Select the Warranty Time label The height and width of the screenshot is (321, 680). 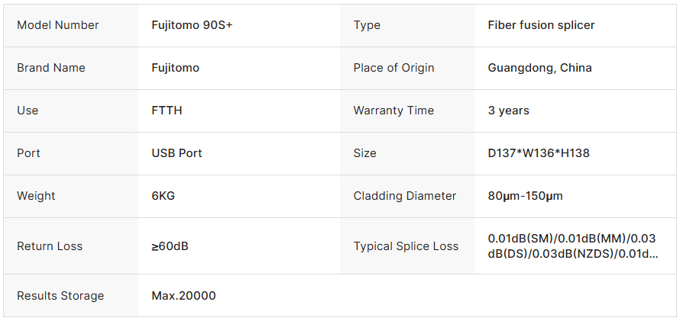(393, 111)
